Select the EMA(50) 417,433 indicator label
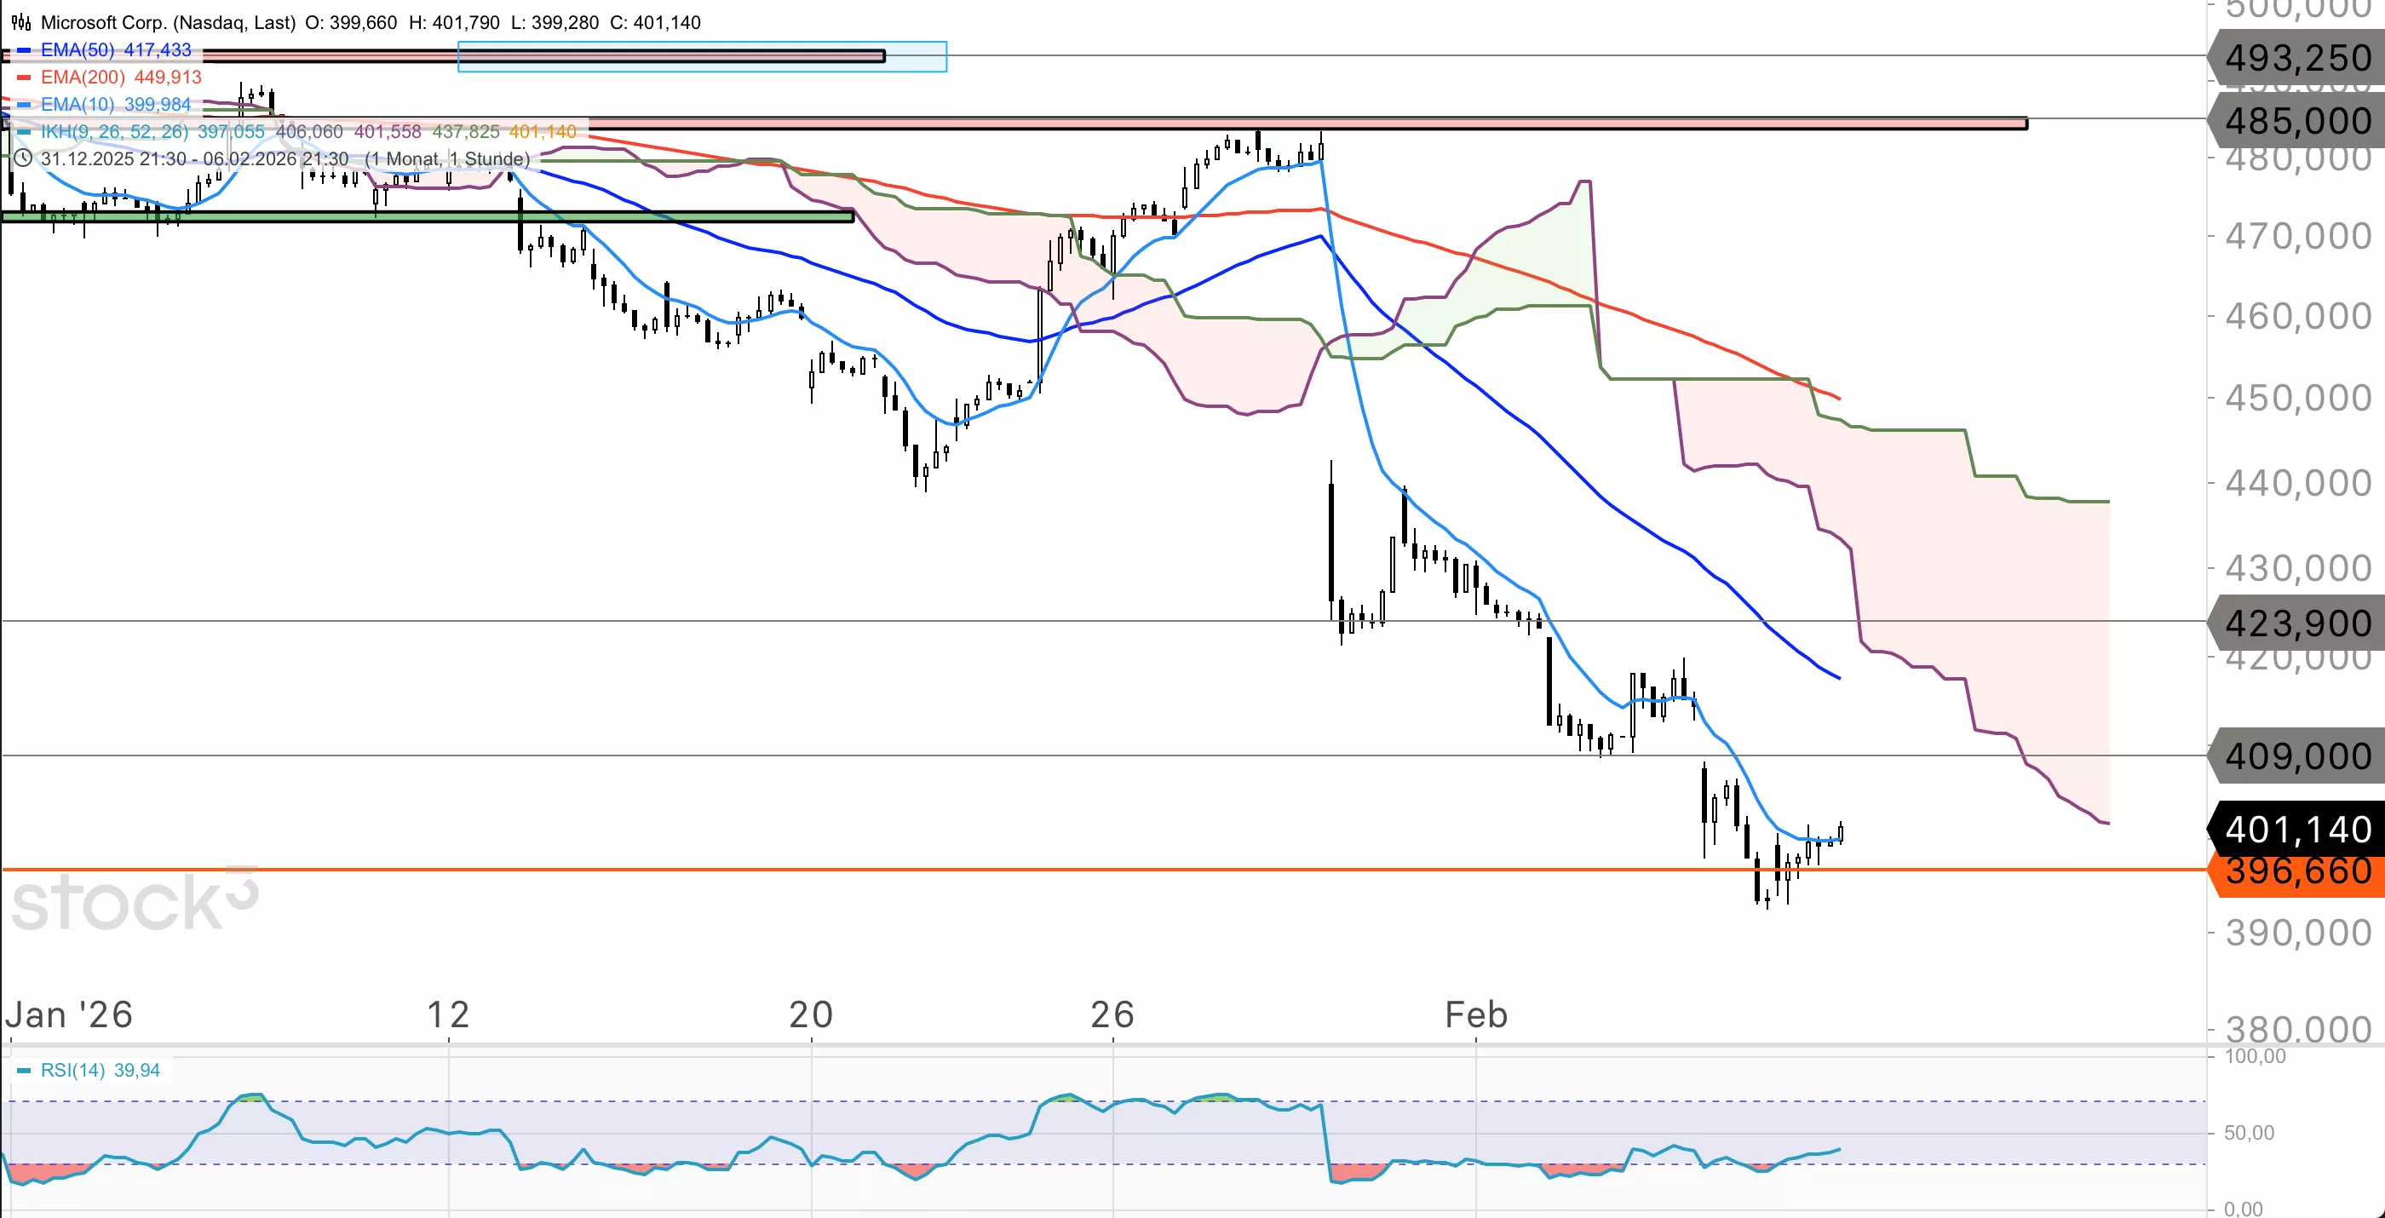The width and height of the screenshot is (2385, 1218). point(116,50)
